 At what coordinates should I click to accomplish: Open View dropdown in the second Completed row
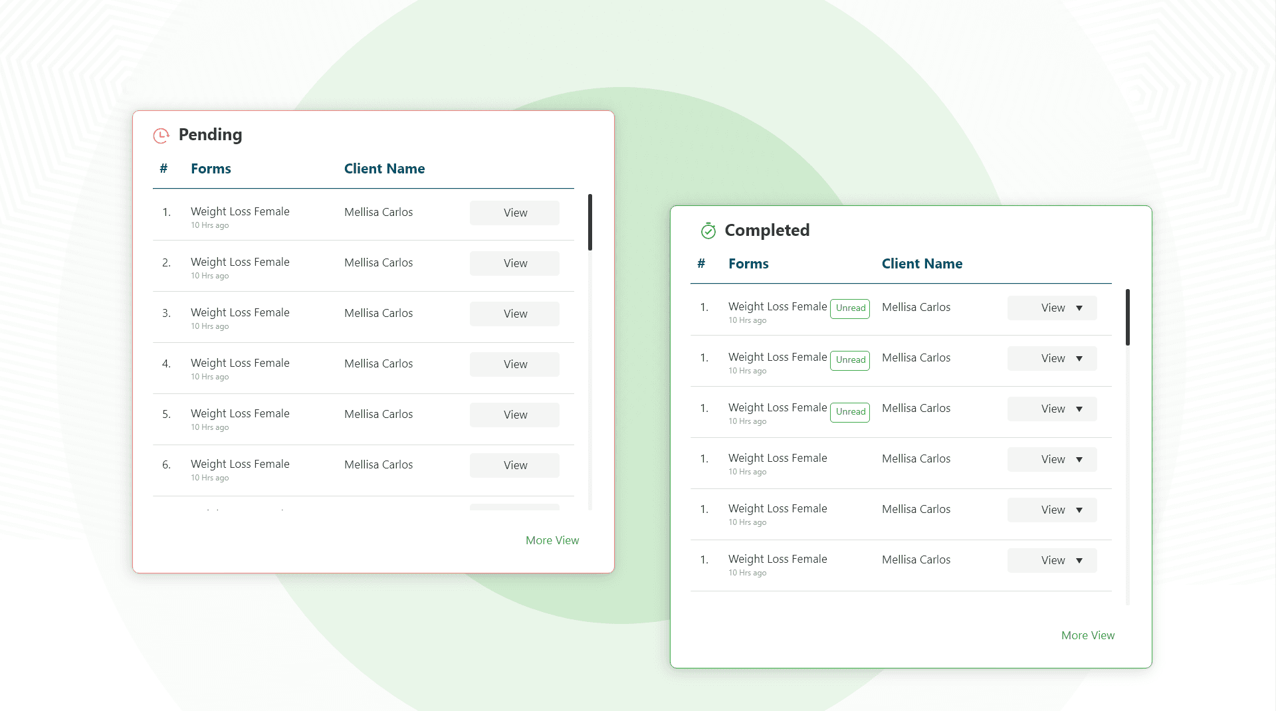[x=1052, y=358]
